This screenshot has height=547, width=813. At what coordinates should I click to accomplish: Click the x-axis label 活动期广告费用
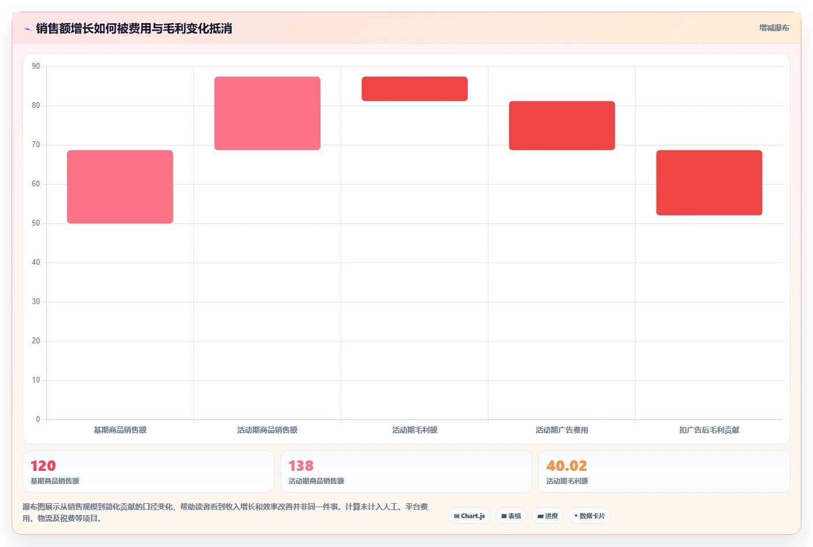pyautogui.click(x=562, y=430)
